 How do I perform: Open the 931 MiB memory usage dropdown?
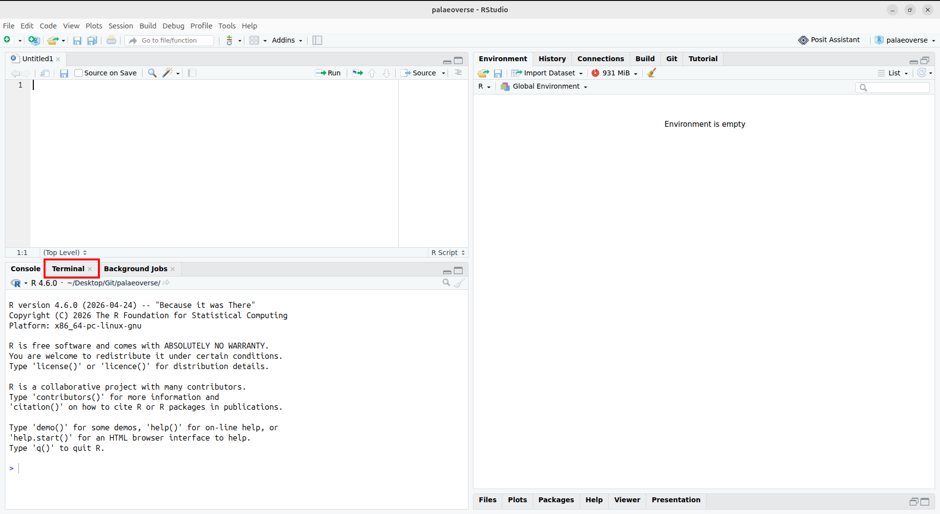pos(614,73)
